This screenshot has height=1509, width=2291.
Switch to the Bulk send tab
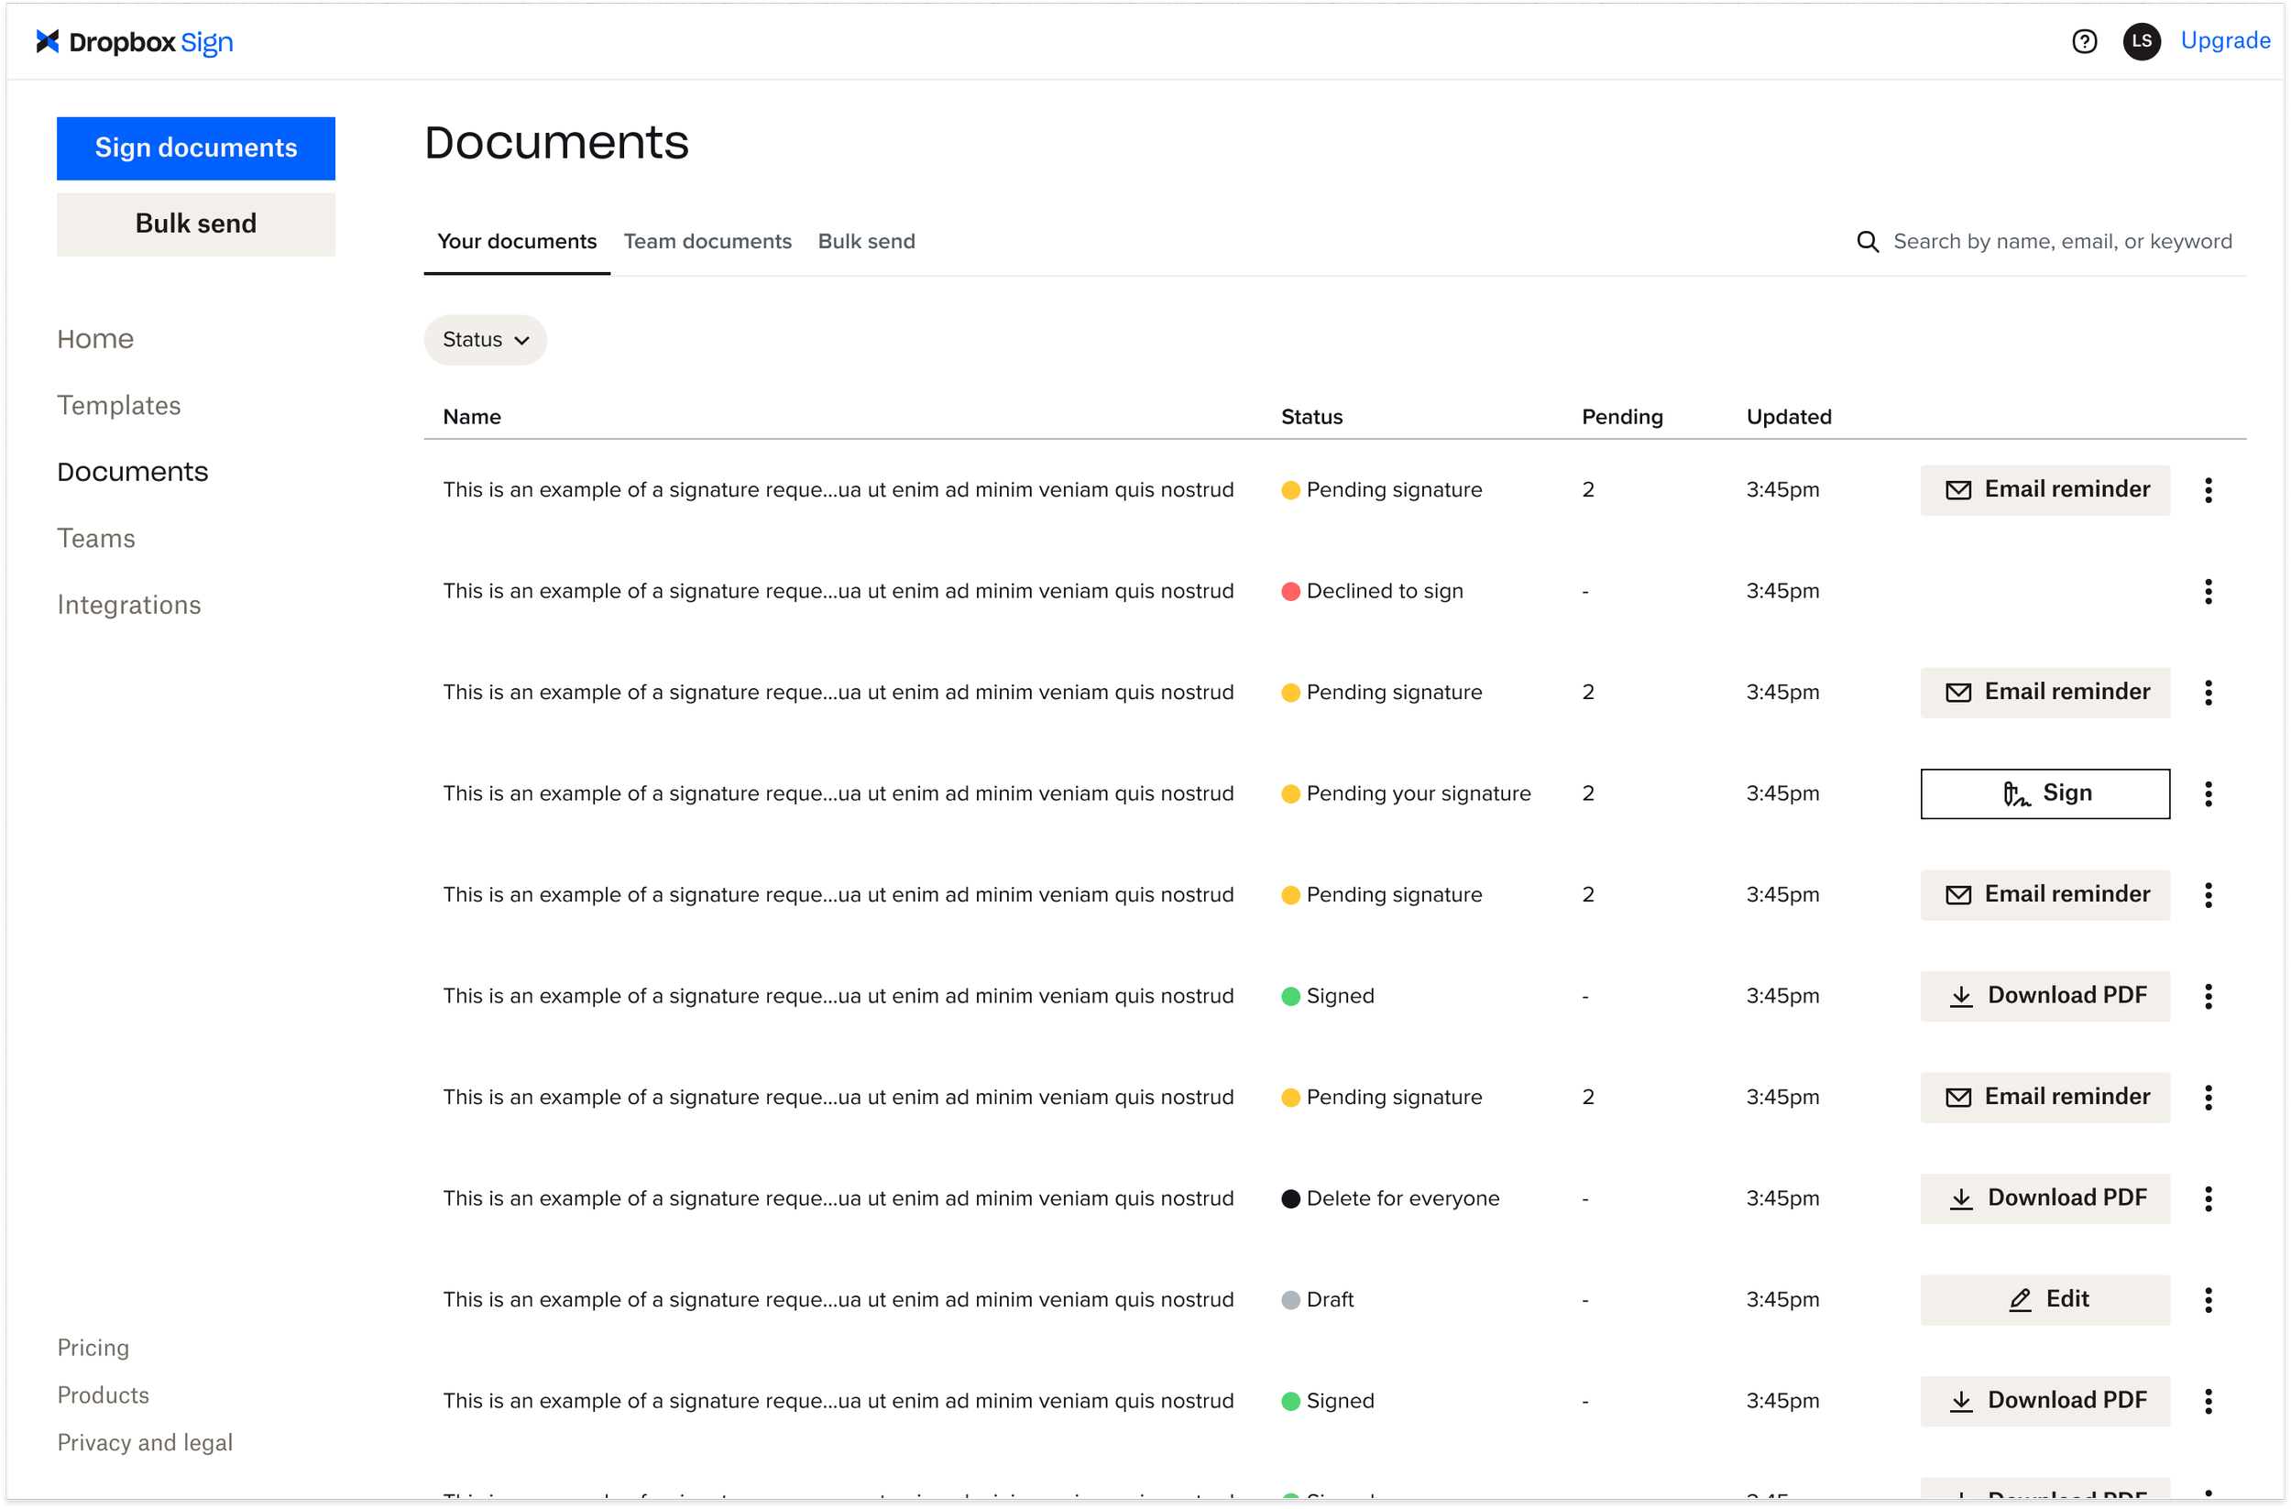[x=866, y=242]
